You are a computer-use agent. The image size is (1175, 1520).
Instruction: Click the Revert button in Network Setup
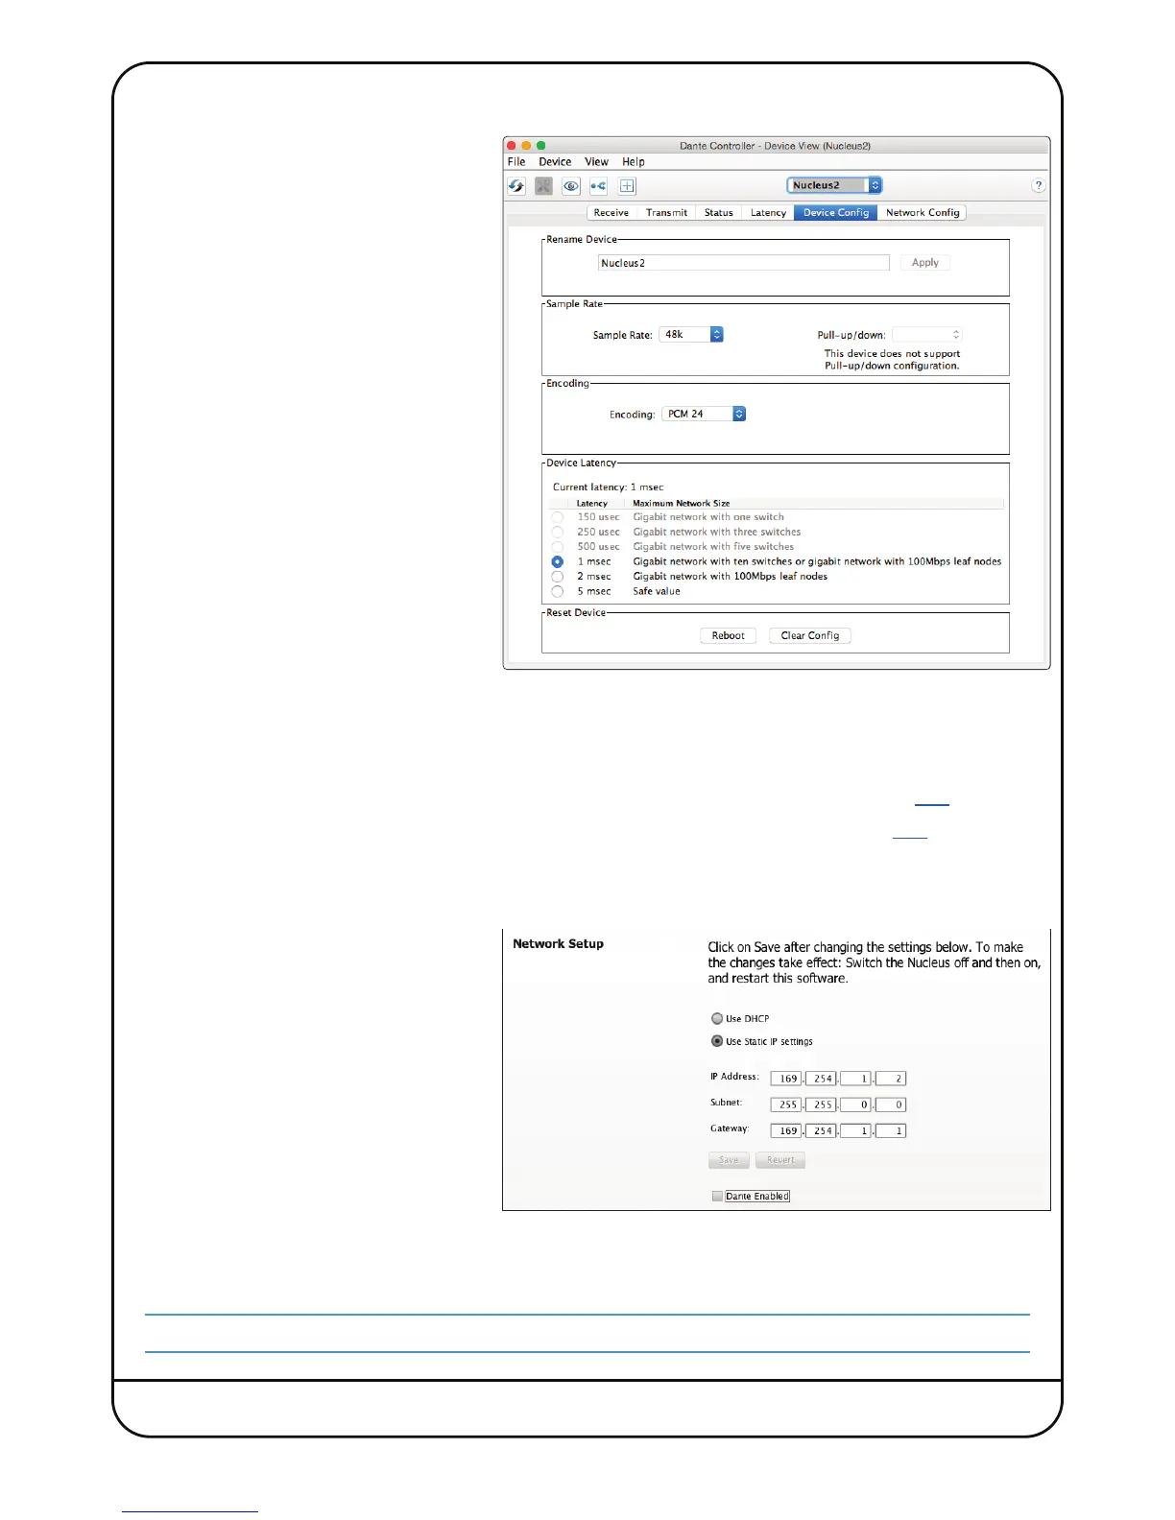(780, 1160)
